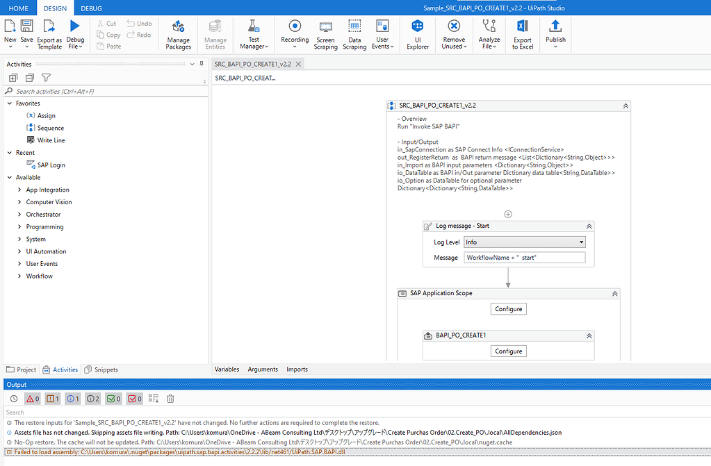Open UI Explorer
Screen dimensions: 711x466
(417, 33)
